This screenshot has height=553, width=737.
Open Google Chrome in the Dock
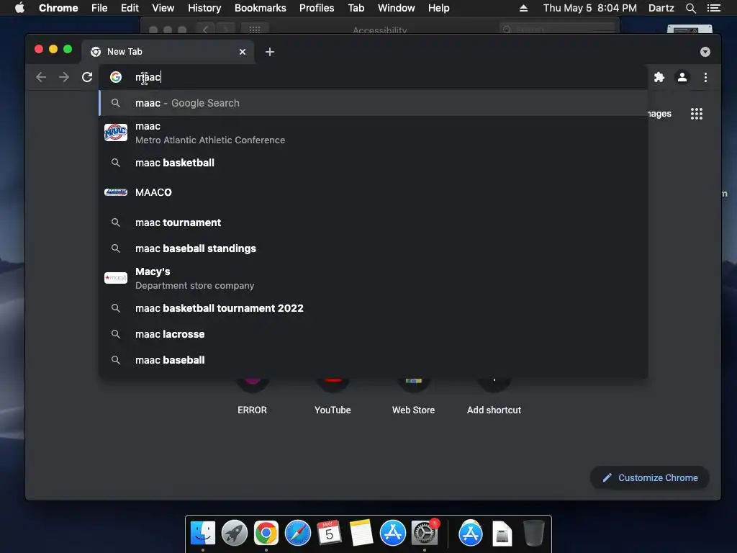pyautogui.click(x=266, y=534)
